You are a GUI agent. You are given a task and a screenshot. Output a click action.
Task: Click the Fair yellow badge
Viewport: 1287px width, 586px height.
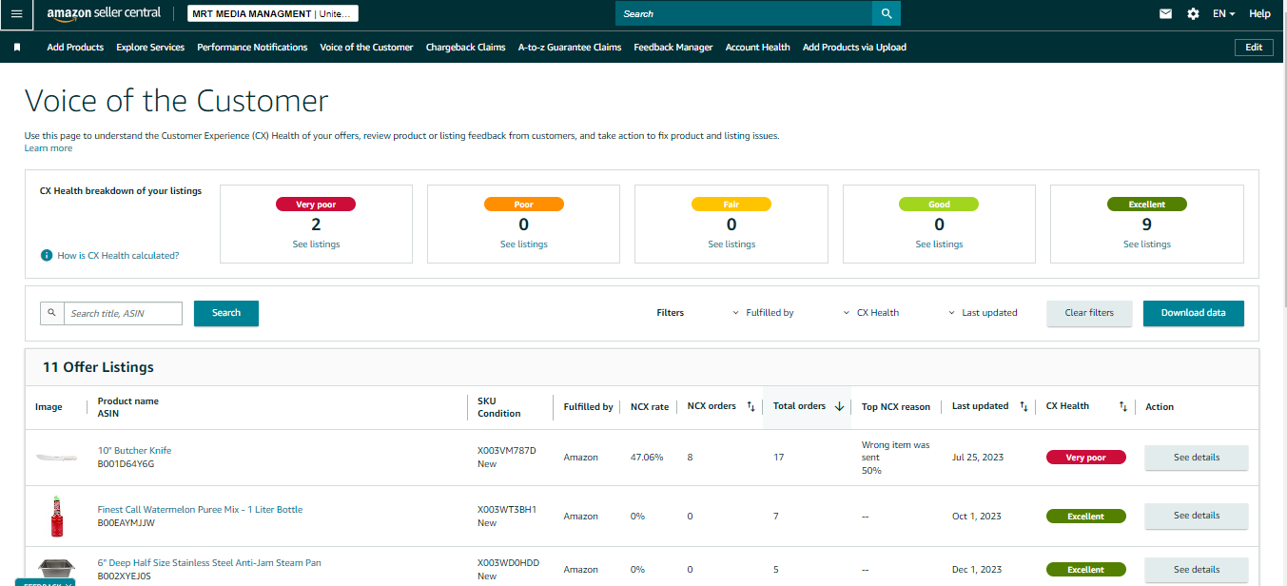[731, 205]
